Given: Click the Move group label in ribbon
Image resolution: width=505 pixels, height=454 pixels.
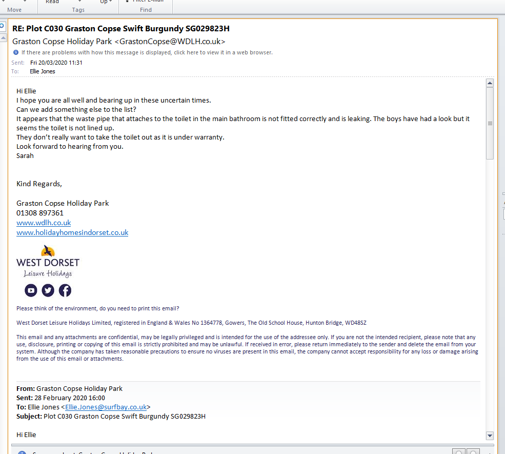Looking at the screenshot, I should click(14, 10).
